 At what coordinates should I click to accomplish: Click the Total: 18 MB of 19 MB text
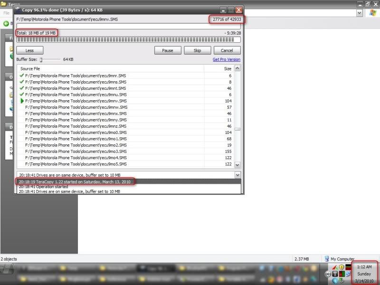tap(36, 33)
